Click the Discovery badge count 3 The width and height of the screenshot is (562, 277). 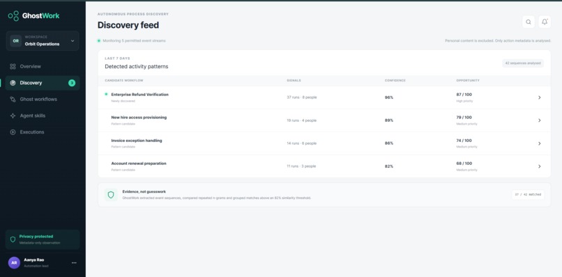[72, 83]
